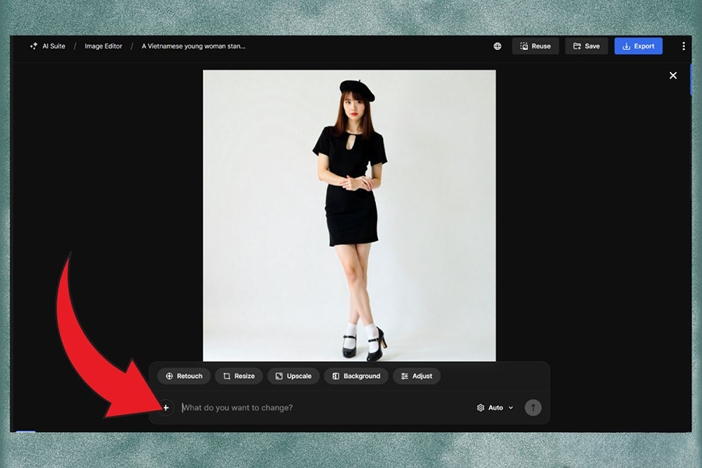The height and width of the screenshot is (468, 702).
Task: Expand the Auto mode dropdown
Action: tap(495, 407)
